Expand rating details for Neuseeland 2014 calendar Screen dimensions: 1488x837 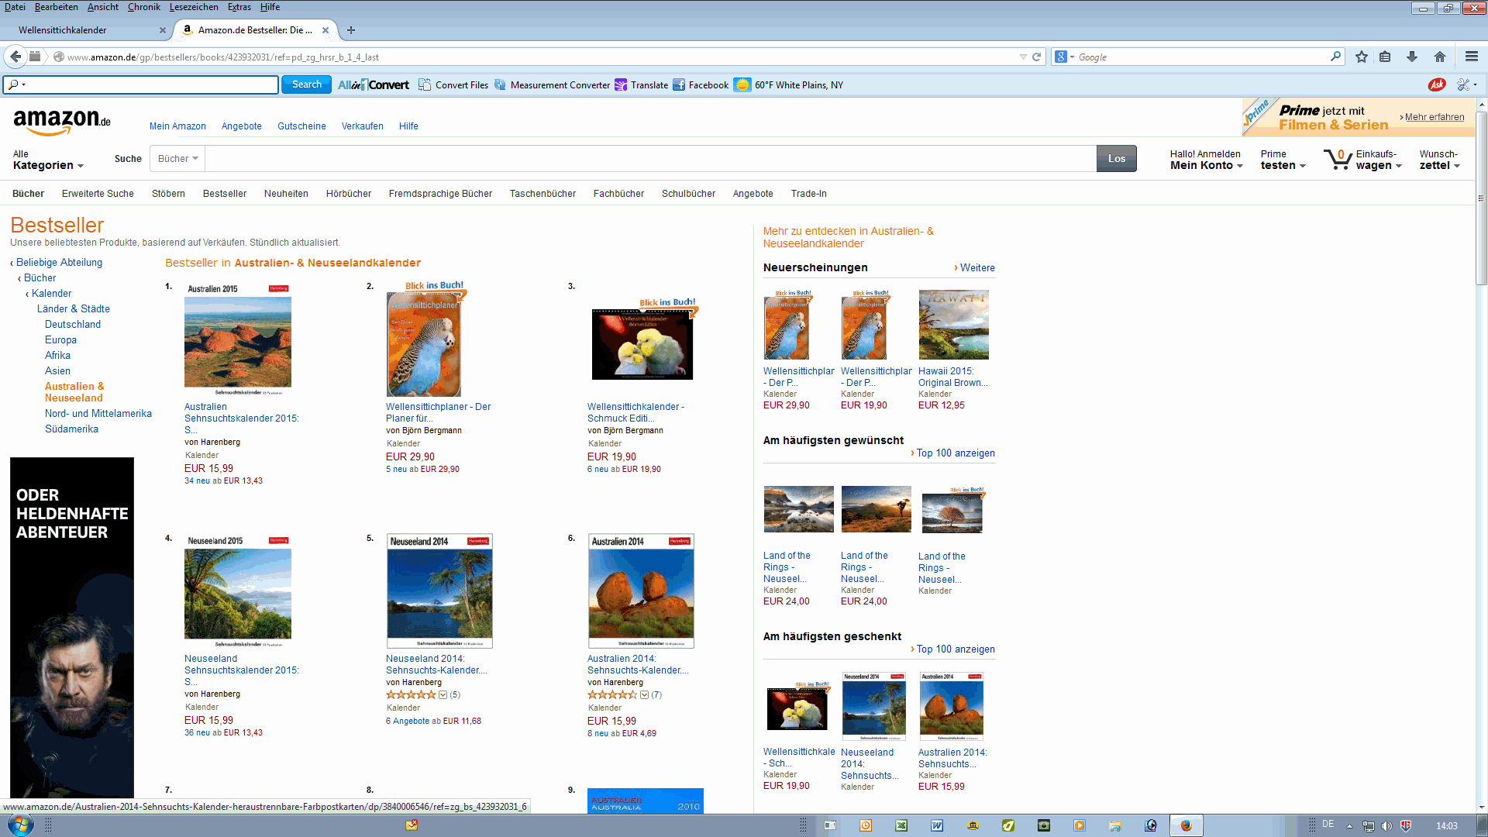(x=443, y=694)
